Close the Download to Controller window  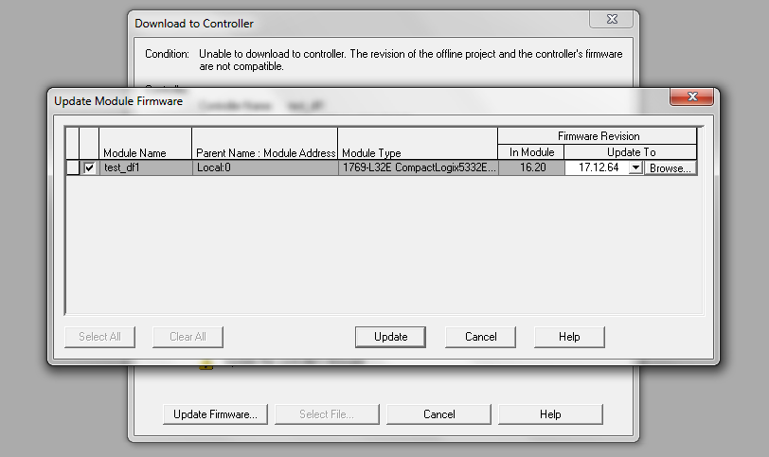pos(612,19)
